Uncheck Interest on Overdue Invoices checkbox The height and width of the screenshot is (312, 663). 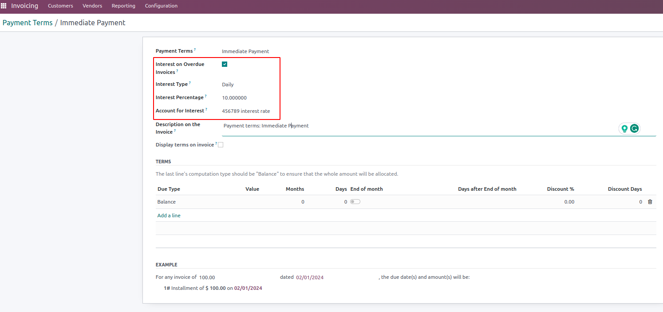tap(225, 64)
